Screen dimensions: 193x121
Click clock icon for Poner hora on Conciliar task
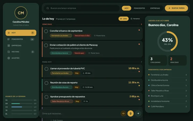coord(95,35)
